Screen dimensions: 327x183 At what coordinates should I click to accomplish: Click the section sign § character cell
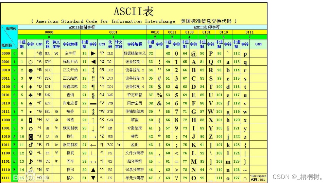coord(93,95)
